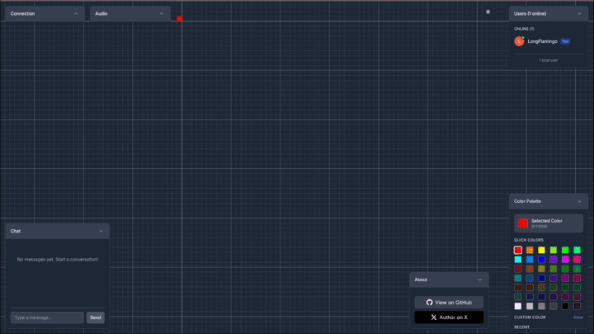The width and height of the screenshot is (594, 334).
Task: Collapse the Users online panel chevron
Action: [579, 14]
